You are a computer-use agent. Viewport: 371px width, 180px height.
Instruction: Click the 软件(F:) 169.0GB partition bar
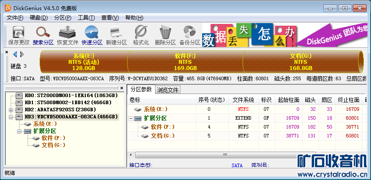click(185, 62)
